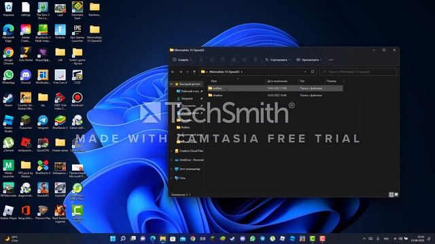
Task: Collapse the Quick Access tree node
Action: point(171,84)
